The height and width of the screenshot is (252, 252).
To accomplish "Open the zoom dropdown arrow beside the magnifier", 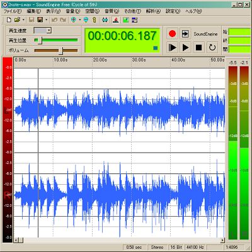I will click(x=80, y=20).
